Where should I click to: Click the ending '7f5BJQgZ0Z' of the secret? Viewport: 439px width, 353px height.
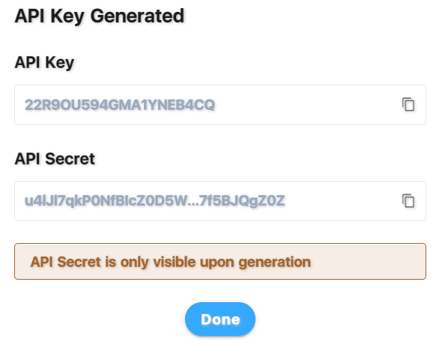(242, 201)
